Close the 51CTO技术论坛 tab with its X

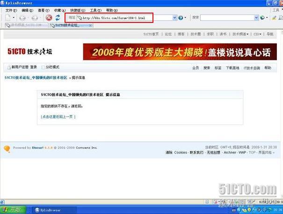[91, 26]
